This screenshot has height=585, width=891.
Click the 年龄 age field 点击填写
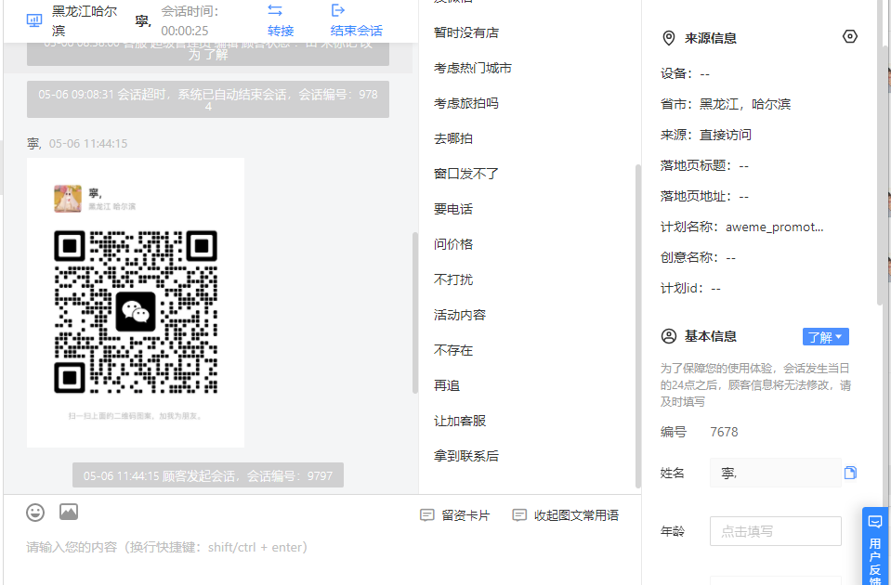coord(775,531)
